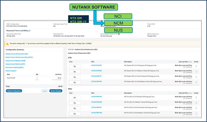The height and width of the screenshot is (122, 207).
Task: Open SKU link NT-NCI-STR-PR
Action: [96, 65]
